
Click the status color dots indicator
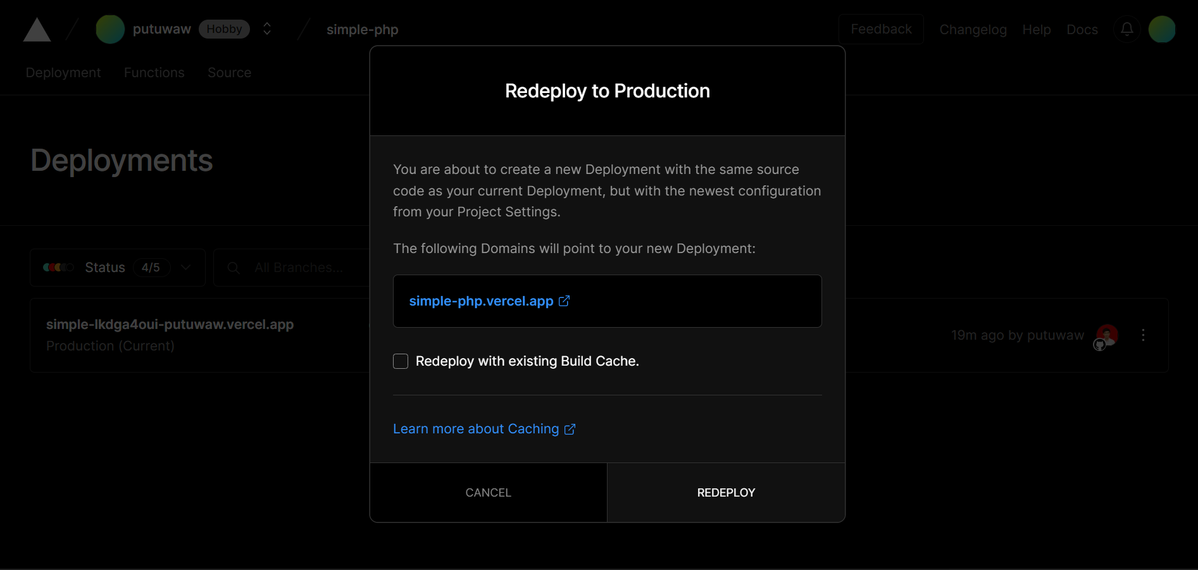click(x=58, y=268)
